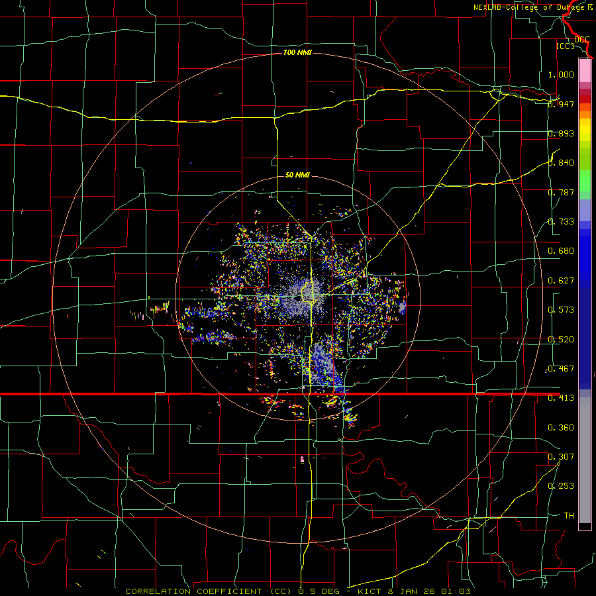The height and width of the screenshot is (596, 596).
Task: Click the black radar site dot at center
Action: pyautogui.click(x=297, y=299)
